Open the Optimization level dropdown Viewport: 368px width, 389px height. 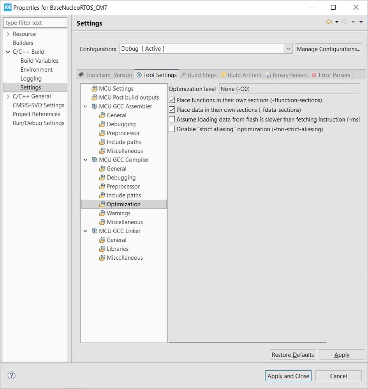[x=289, y=89]
